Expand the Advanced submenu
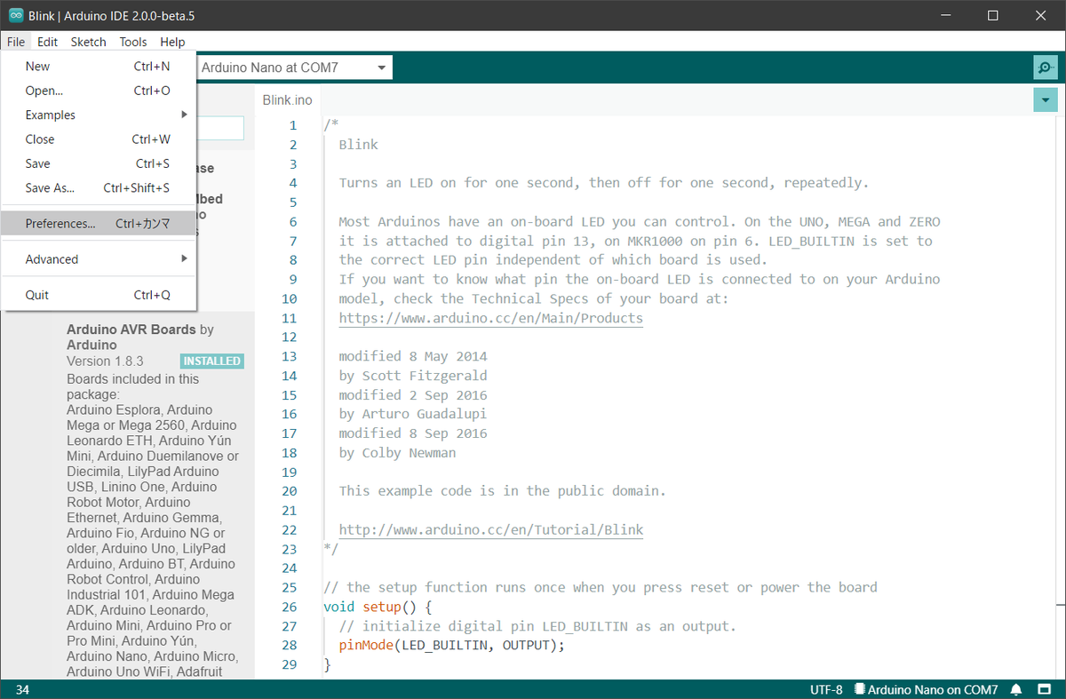This screenshot has width=1066, height=699. 98,259
